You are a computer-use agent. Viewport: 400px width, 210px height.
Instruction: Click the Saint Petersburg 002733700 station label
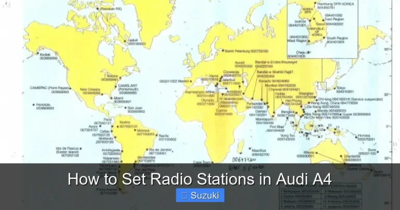point(246,51)
